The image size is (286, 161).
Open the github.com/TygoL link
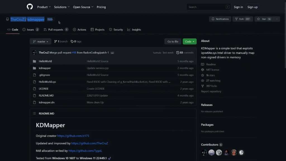click(x=85, y=151)
